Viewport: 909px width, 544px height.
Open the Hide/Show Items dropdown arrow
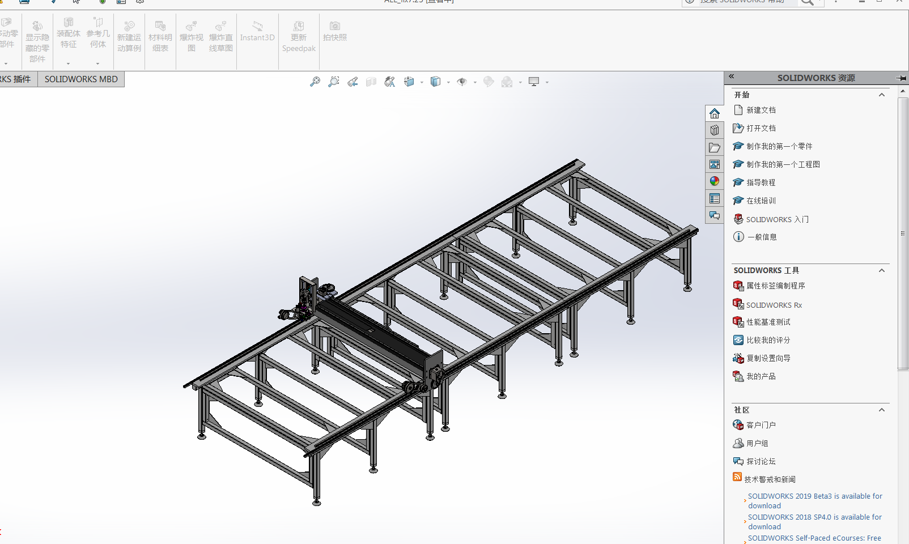tap(475, 82)
